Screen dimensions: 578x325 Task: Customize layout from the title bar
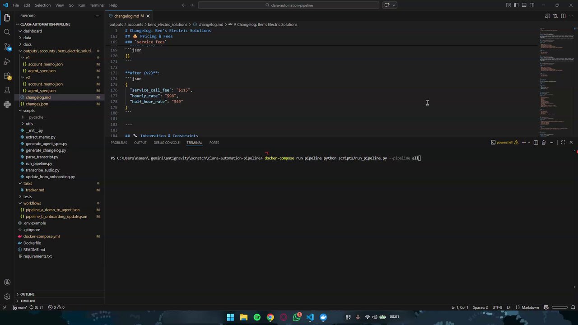pos(508,5)
